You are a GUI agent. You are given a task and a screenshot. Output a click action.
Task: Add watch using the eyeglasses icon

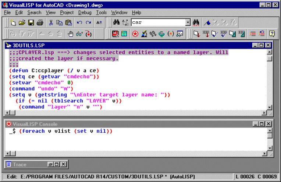click(x=79, y=34)
